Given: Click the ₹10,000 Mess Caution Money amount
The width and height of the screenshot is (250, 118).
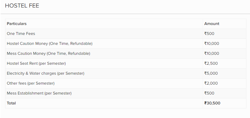Looking at the screenshot, I should 212,54.
